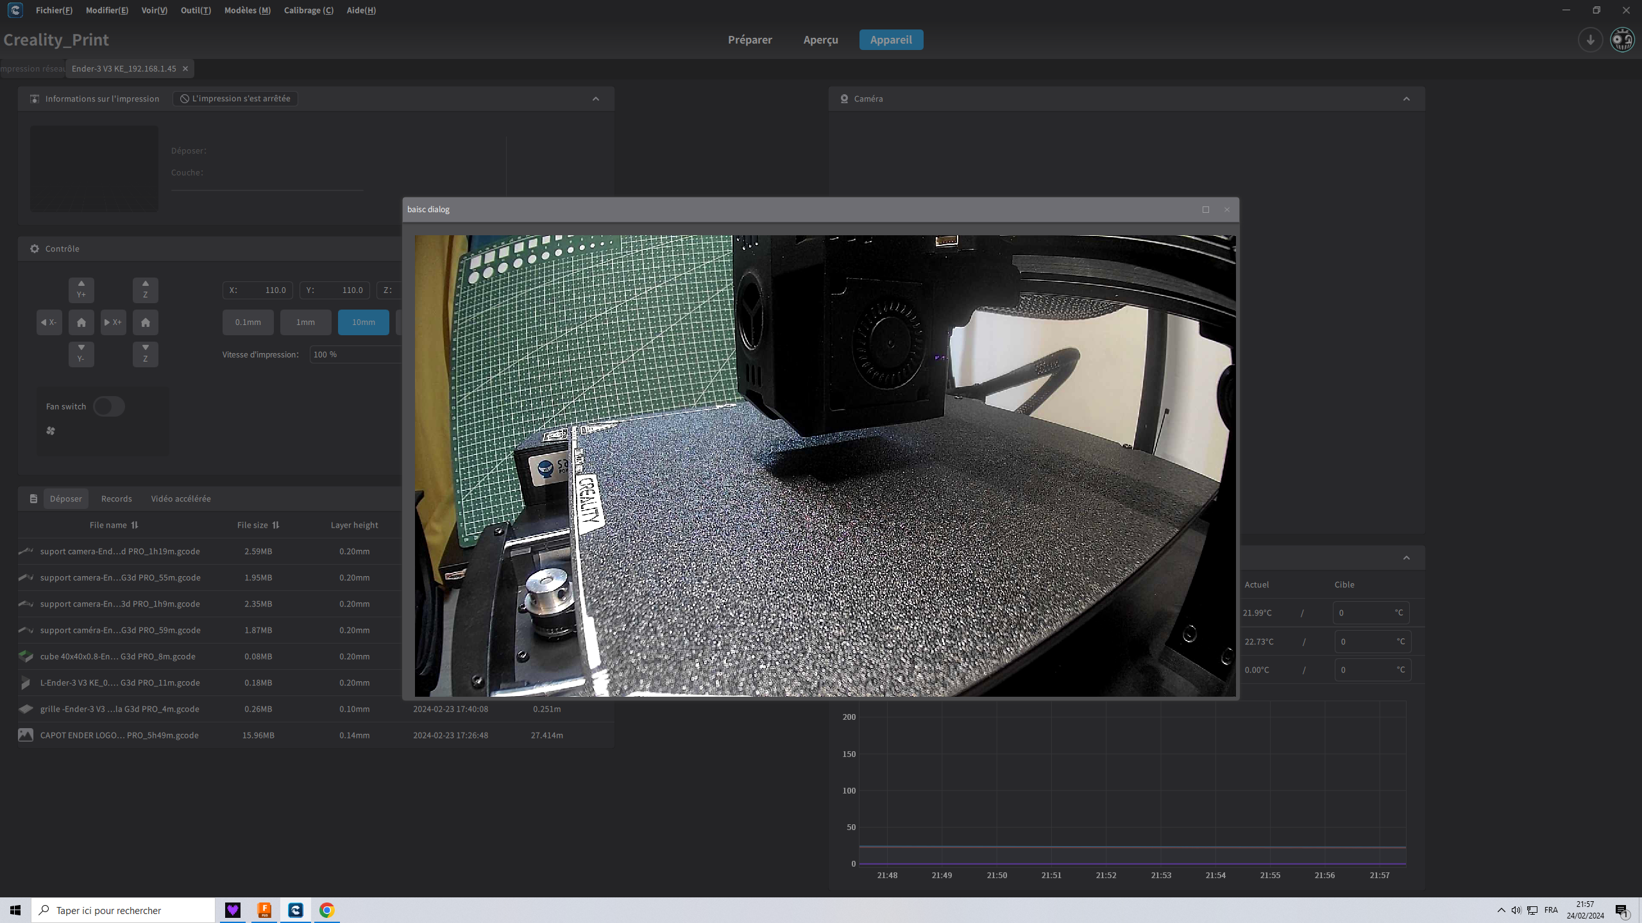Open the Outil menu
This screenshot has width=1642, height=923.
196,10
